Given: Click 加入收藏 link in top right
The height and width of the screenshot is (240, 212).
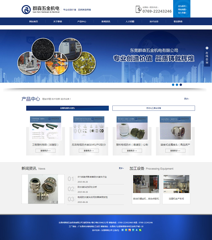Looking at the screenshot, I should click(182, 12).
